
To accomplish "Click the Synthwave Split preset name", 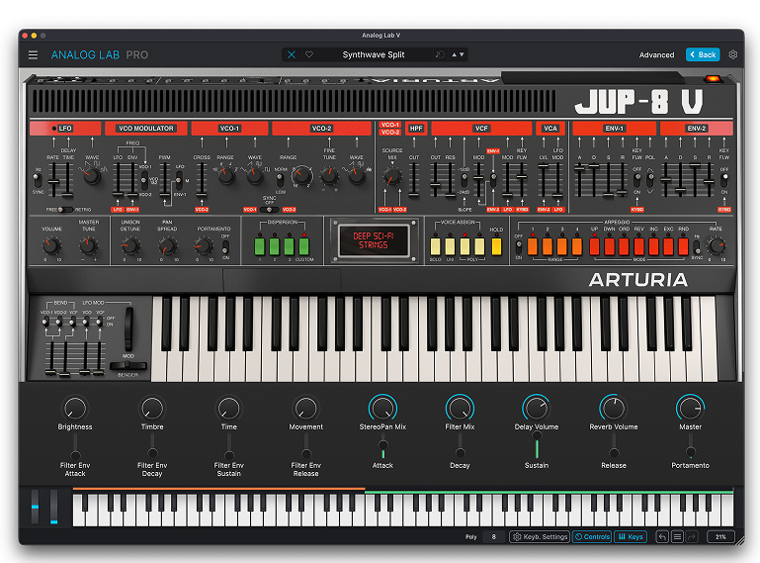I will tap(375, 54).
